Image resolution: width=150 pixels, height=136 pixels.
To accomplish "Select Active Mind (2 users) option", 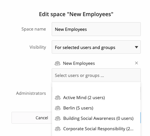I will click(x=96, y=98).
